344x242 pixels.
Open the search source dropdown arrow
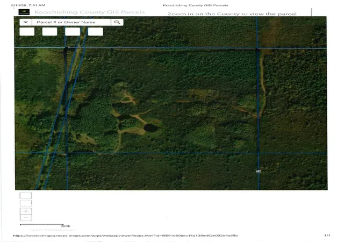26,22
